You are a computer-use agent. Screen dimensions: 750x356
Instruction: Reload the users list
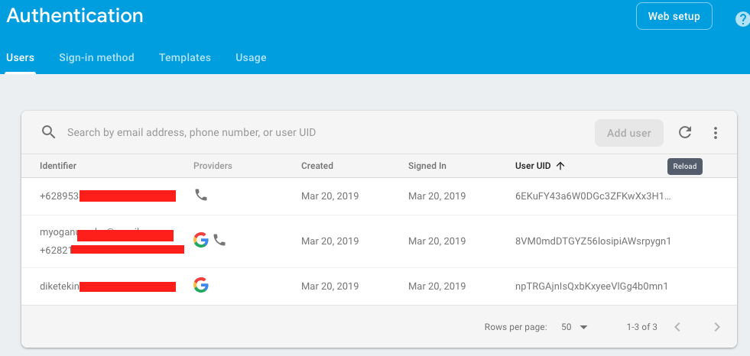[x=685, y=132]
